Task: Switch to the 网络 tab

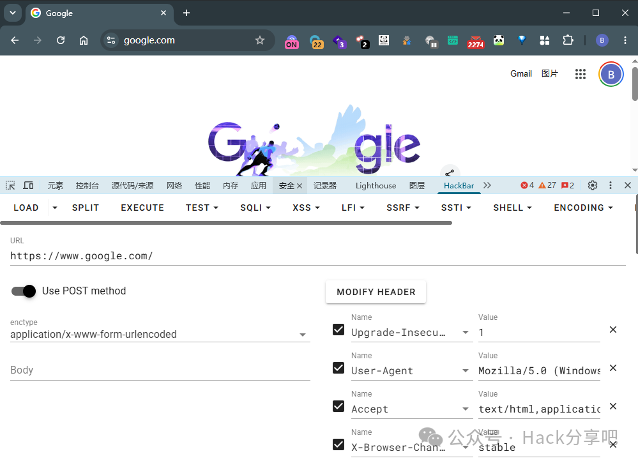Action: [174, 186]
